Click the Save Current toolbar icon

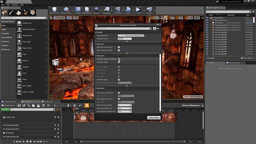(x=54, y=10)
